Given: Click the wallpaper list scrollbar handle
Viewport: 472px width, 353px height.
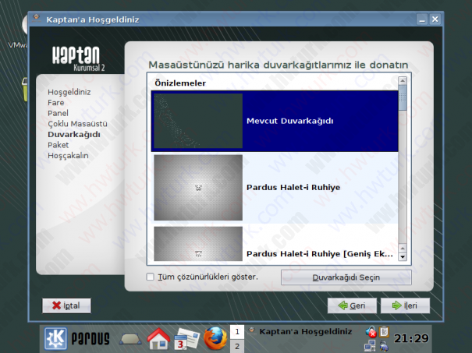Looking at the screenshot, I should [403, 98].
